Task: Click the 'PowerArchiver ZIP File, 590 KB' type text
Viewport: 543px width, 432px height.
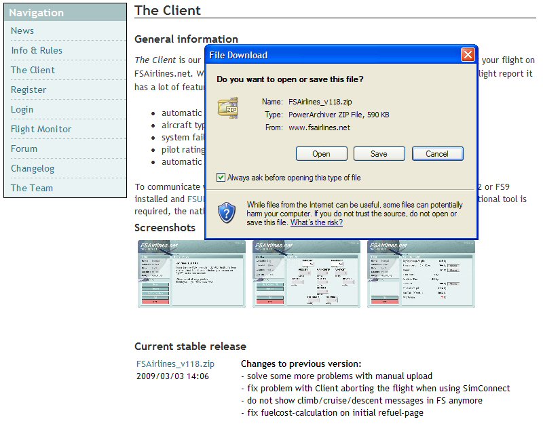Action: point(339,115)
